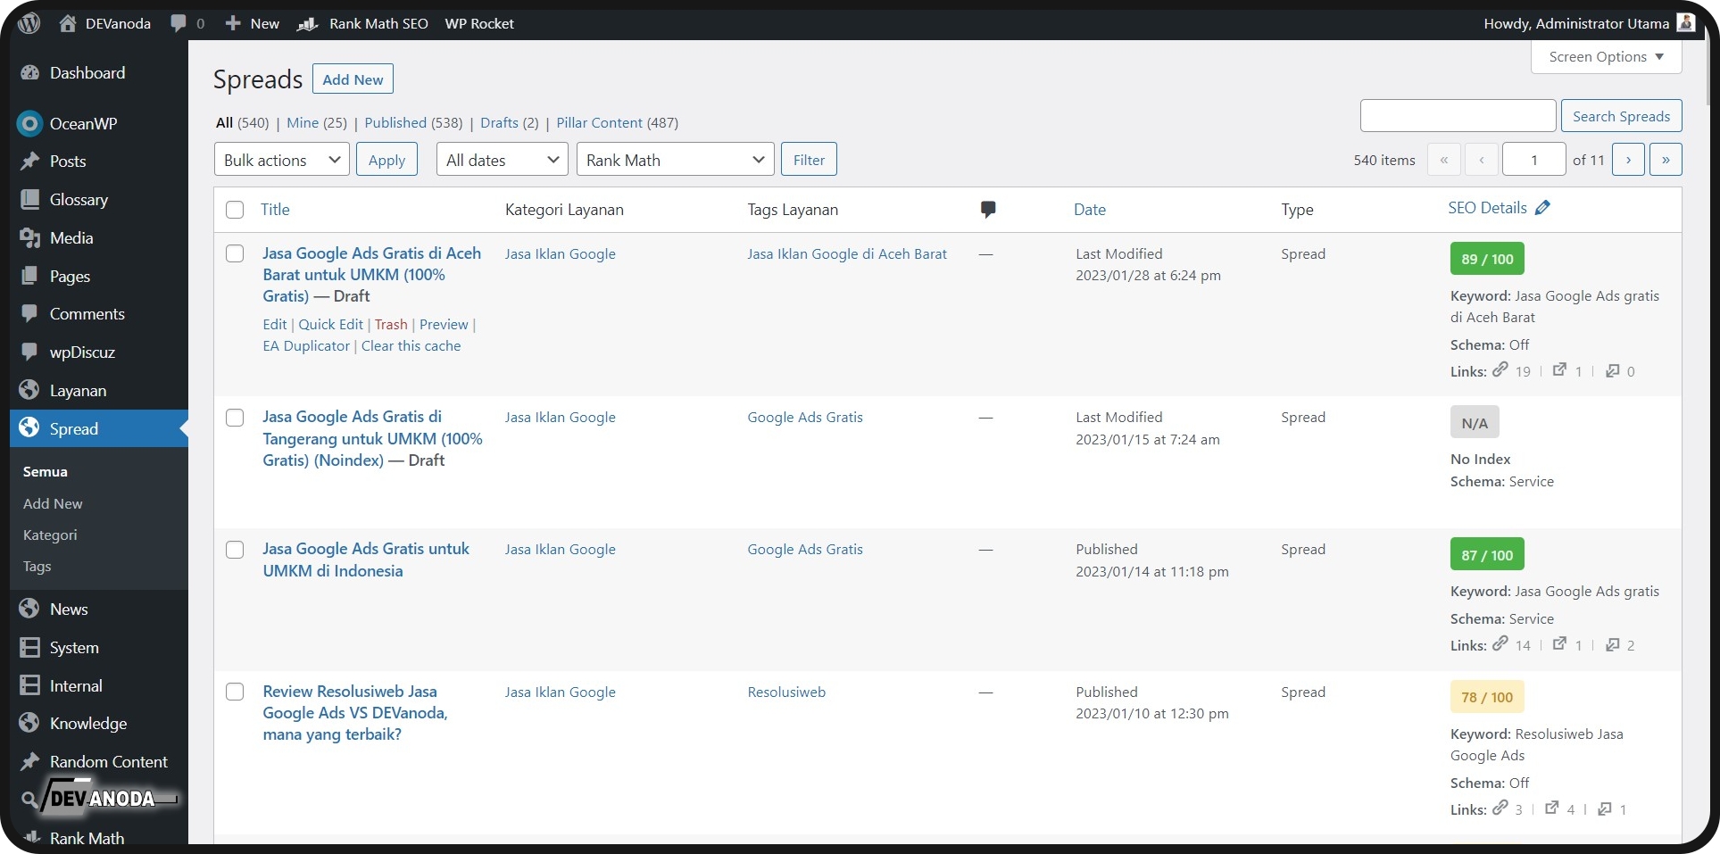Open the All dates filter dropdown
This screenshot has height=854, width=1720.
pyautogui.click(x=503, y=160)
